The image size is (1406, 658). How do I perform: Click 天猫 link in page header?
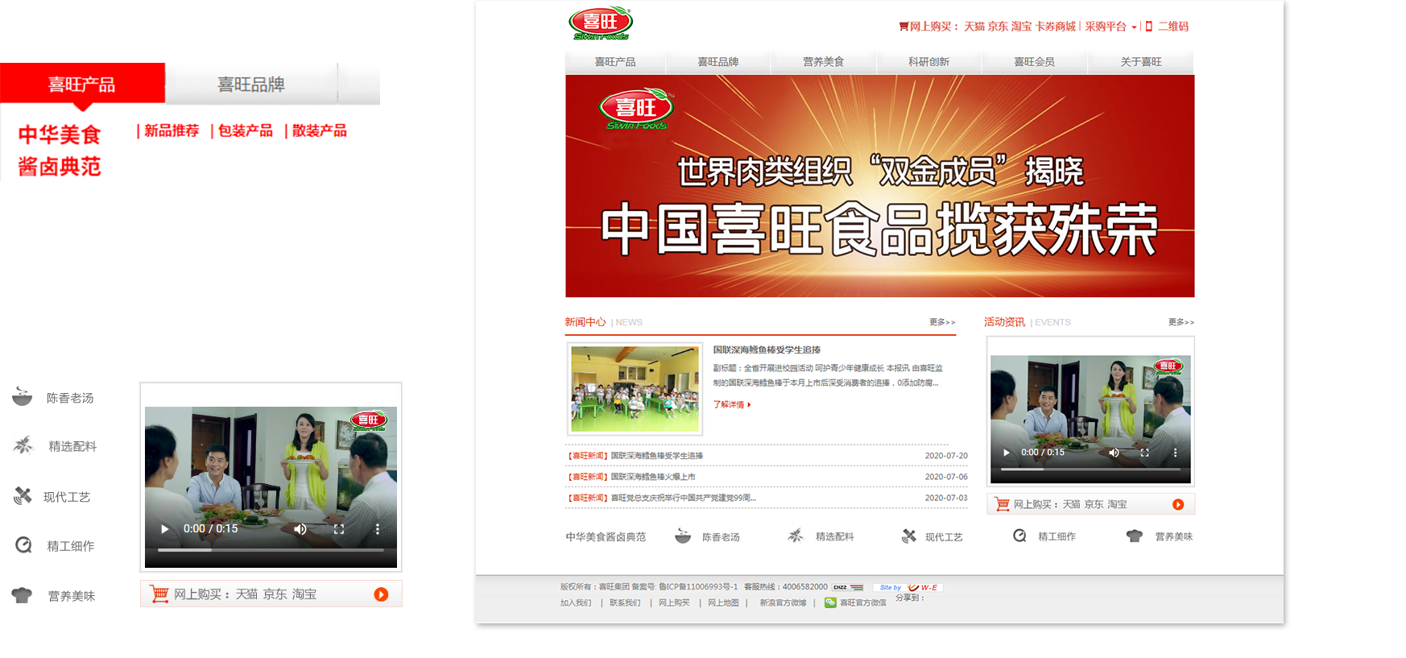pos(974,27)
